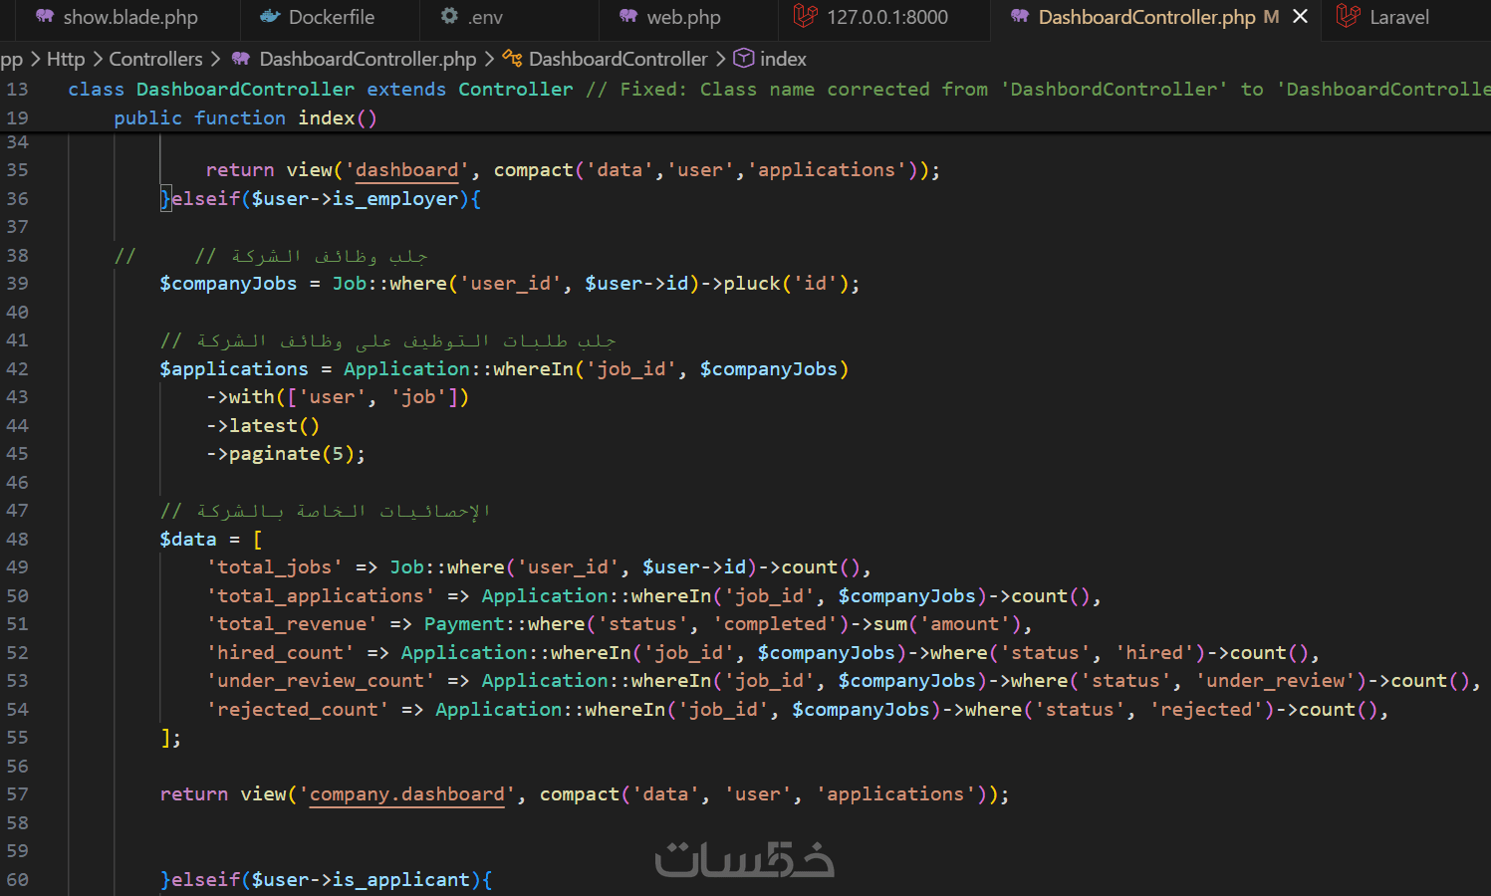The image size is (1491, 896).
Task: Click the class symbol icon in breadcrumb
Action: coord(512,59)
